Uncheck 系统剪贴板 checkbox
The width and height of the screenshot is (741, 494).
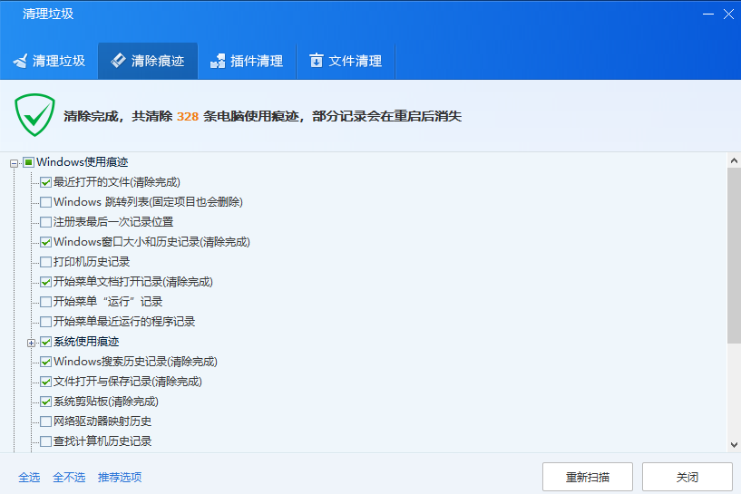[46, 402]
